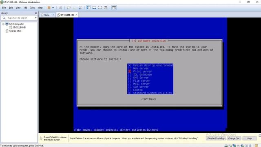Open the power options dropdown arrow
Image resolution: width=261 pixels, height=147 pixels.
click(53, 8)
